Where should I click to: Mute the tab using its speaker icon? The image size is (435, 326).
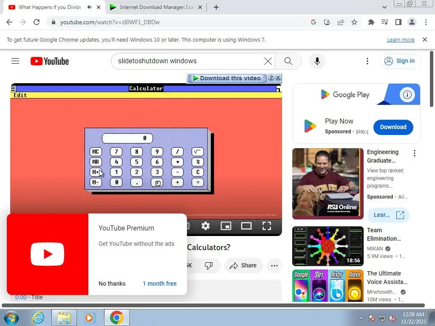point(89,7)
